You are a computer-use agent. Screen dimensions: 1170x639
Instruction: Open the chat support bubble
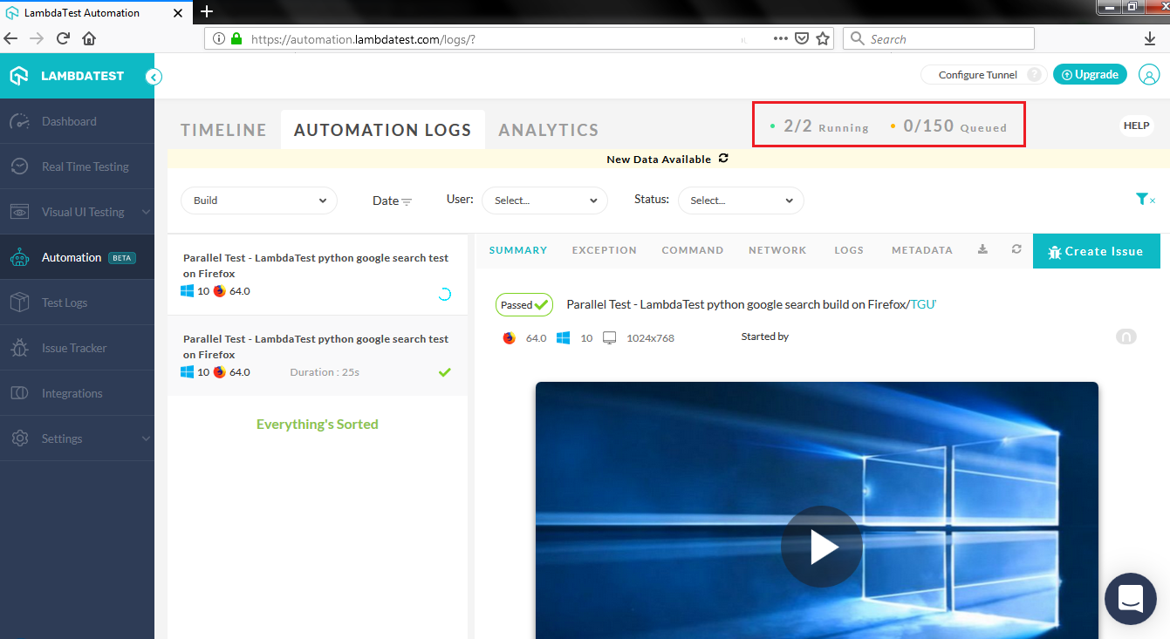tap(1131, 599)
